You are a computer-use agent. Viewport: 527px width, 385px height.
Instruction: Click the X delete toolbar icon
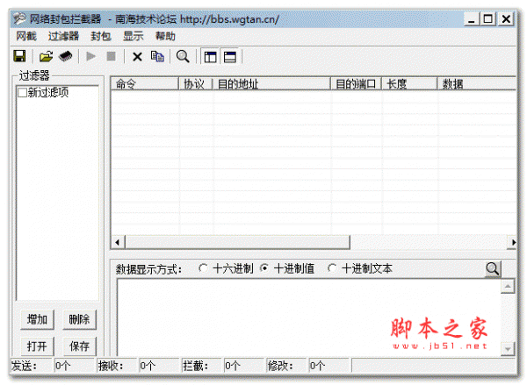(137, 57)
